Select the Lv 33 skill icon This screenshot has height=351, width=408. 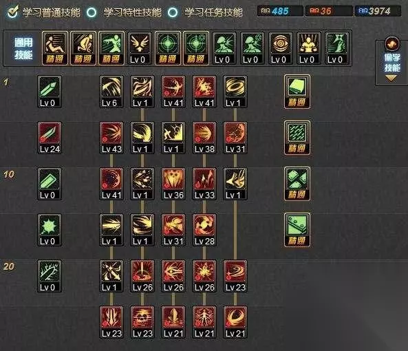pyautogui.click(x=204, y=184)
